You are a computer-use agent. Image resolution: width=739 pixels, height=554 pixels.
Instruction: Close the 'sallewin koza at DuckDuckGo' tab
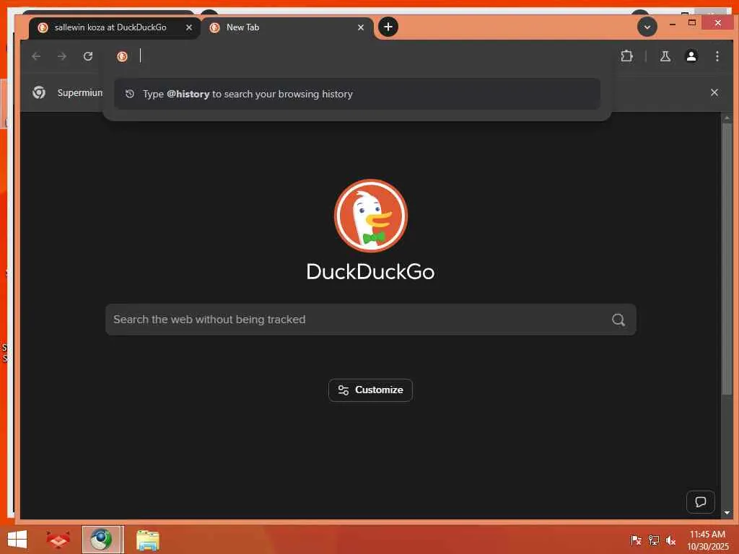click(x=189, y=28)
